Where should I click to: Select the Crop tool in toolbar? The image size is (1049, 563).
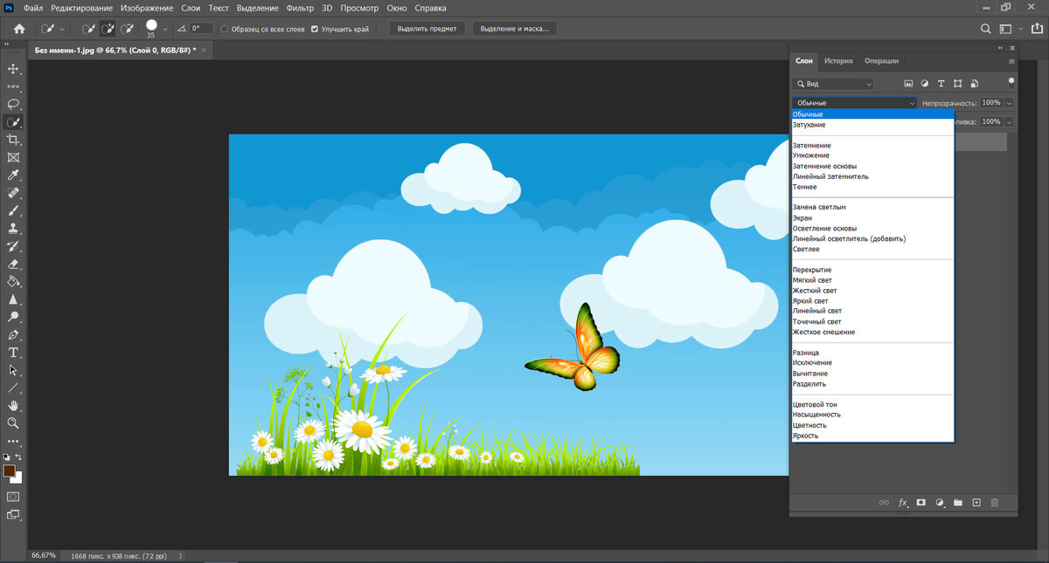(x=13, y=140)
